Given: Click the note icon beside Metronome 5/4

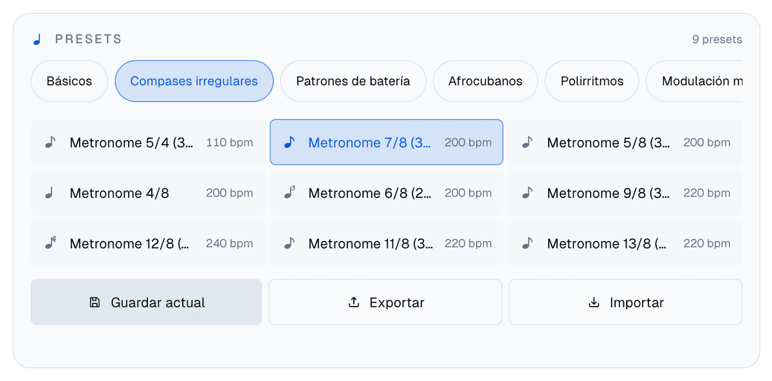Looking at the screenshot, I should click(x=50, y=143).
